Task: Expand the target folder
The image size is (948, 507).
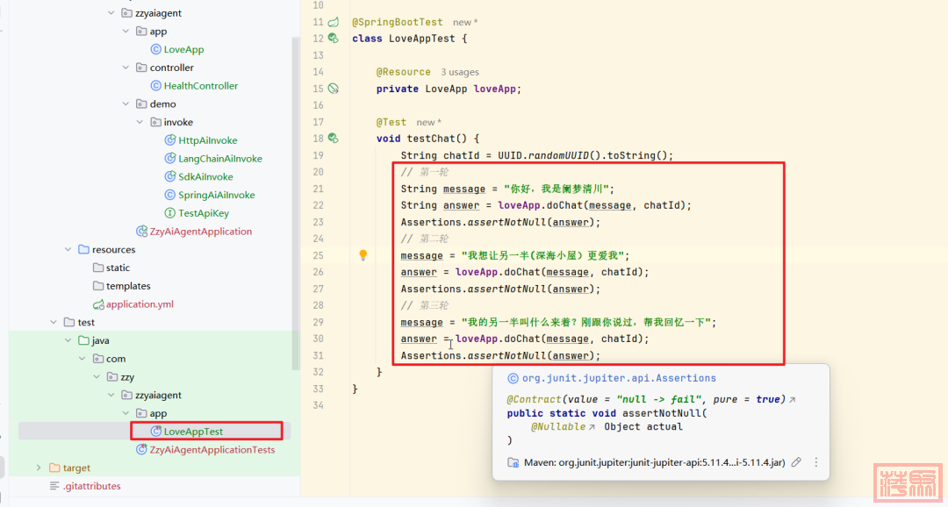Action: [38, 468]
